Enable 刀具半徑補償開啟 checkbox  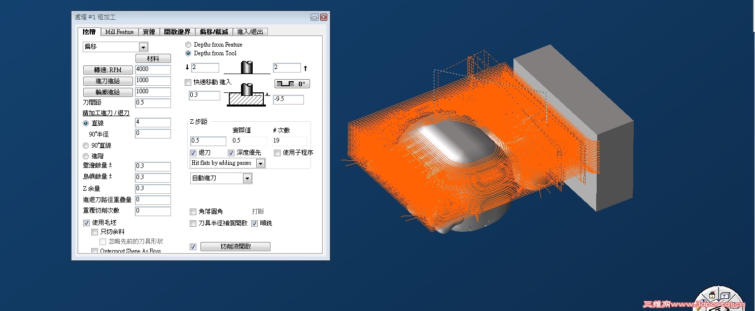[193, 223]
